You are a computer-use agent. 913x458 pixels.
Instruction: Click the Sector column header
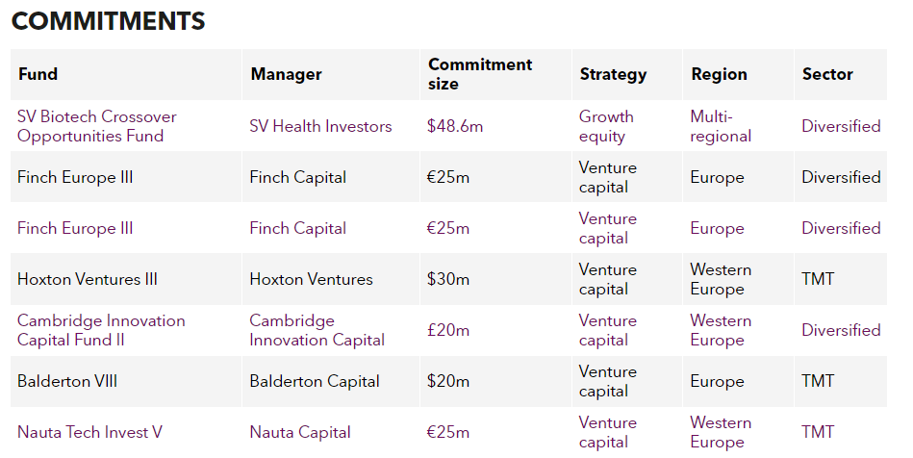pos(827,74)
